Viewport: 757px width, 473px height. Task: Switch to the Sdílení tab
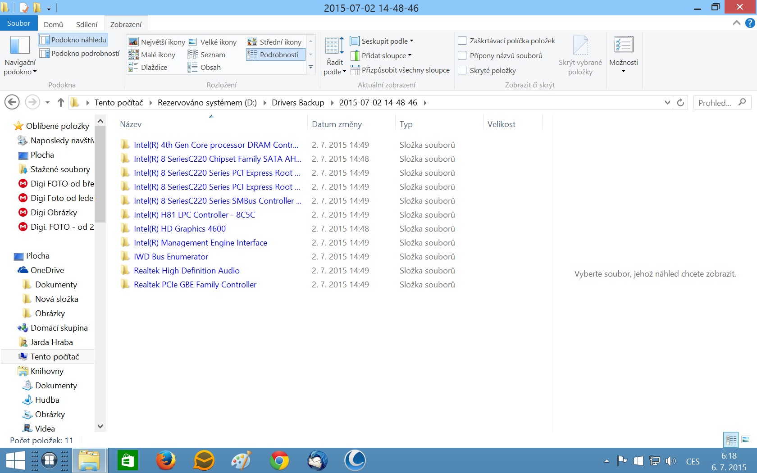[x=87, y=24]
